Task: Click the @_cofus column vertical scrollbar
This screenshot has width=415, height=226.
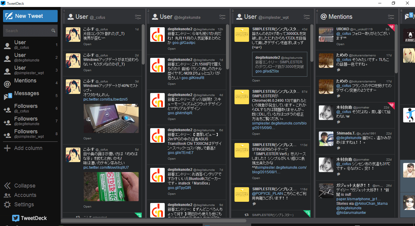Action: (143, 44)
